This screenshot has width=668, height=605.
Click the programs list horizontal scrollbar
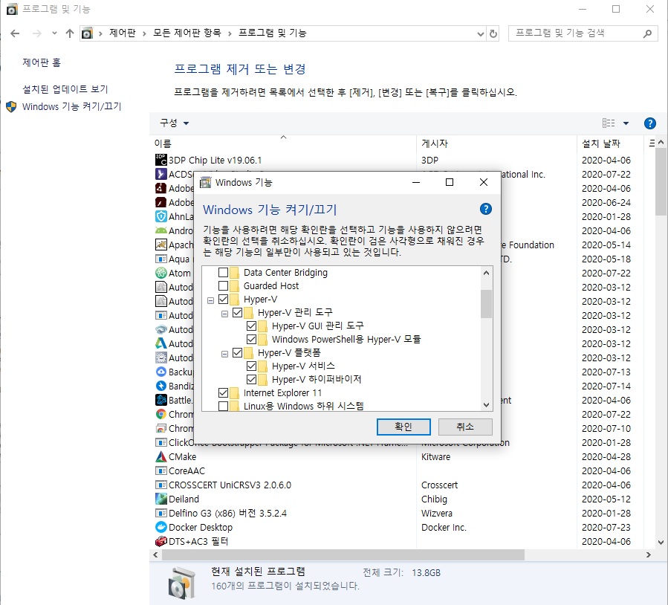click(343, 554)
